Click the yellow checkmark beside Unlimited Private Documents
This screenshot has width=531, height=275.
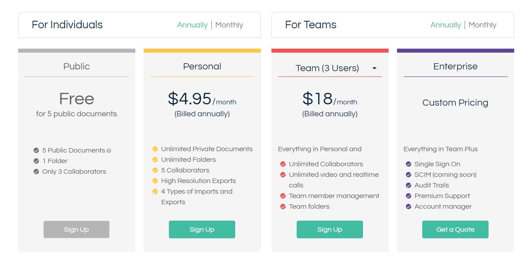point(155,149)
